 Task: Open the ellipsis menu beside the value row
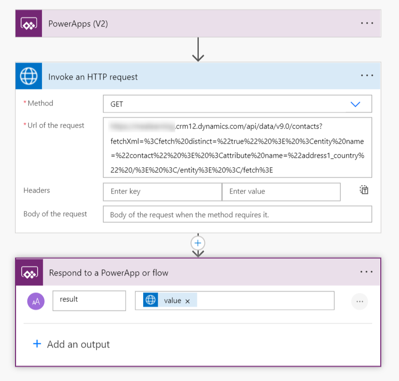(359, 301)
